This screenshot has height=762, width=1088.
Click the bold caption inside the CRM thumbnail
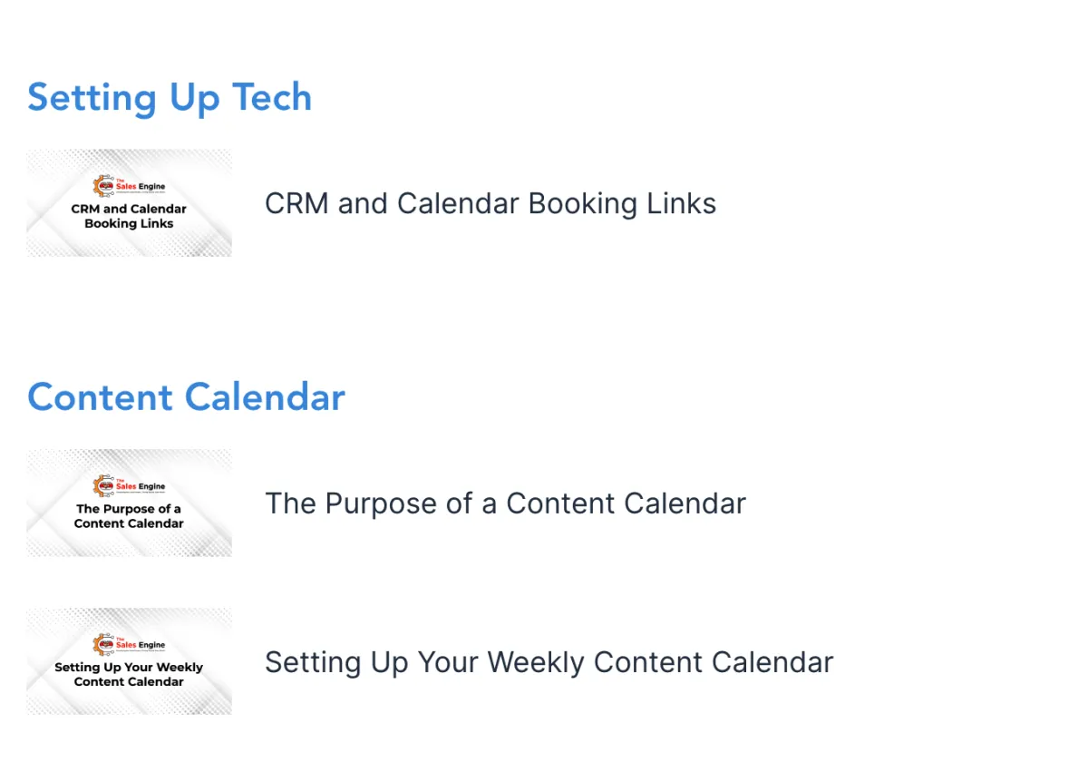click(129, 216)
